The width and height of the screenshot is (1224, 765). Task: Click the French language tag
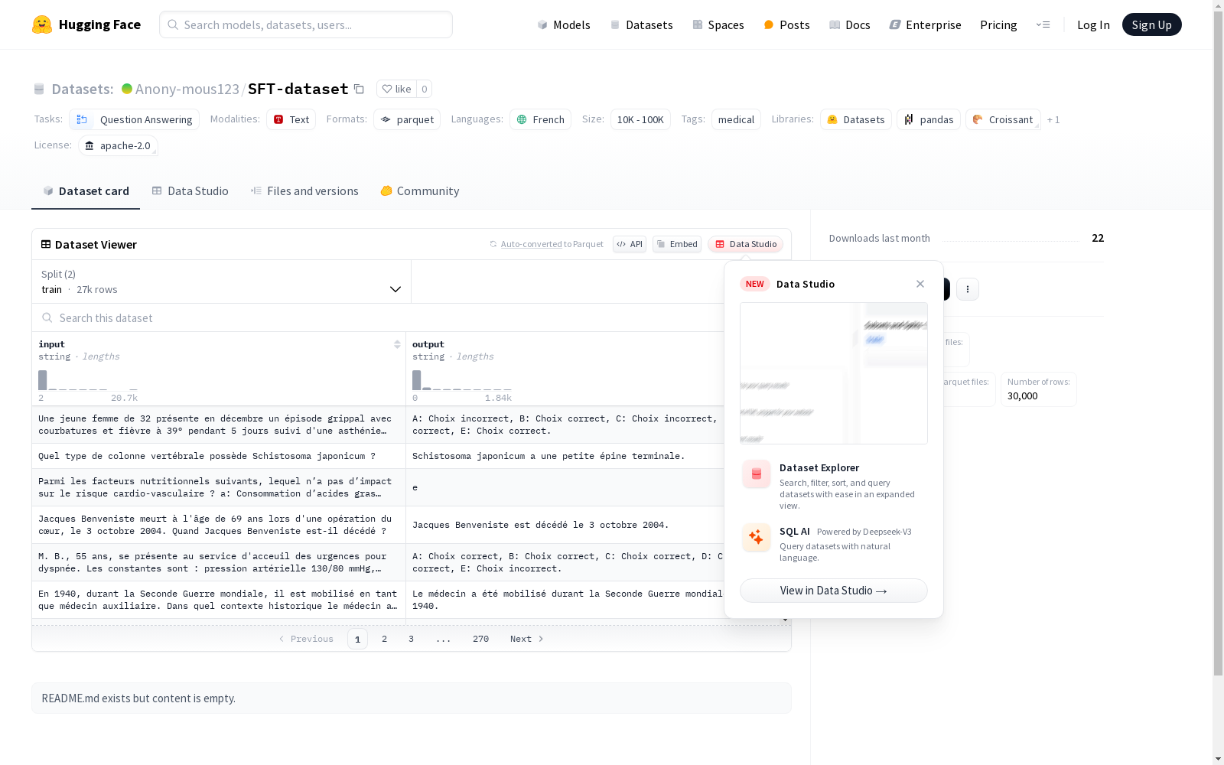coord(540,119)
